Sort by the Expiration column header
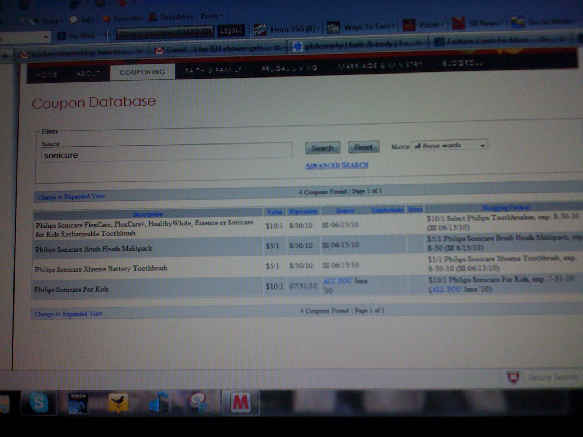583x437 pixels. tap(303, 211)
